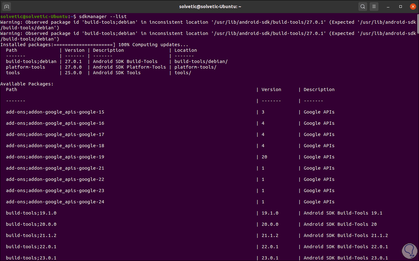Click the 'build-tools/debian/' location
This screenshot has height=261, width=419.
[201, 61]
